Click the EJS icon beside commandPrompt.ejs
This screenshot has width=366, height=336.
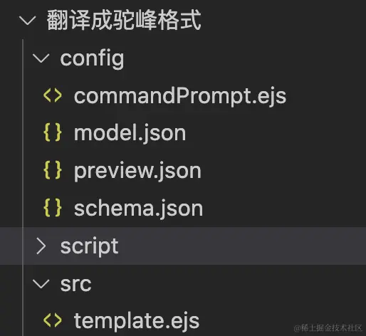coord(53,95)
